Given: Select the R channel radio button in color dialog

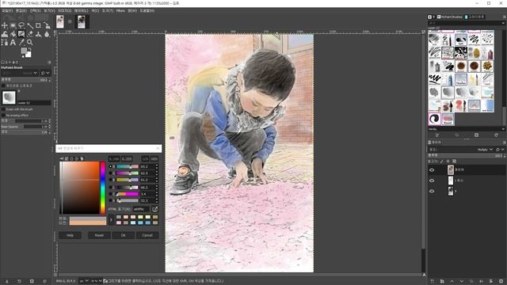Looking at the screenshot, I should click(x=111, y=166).
